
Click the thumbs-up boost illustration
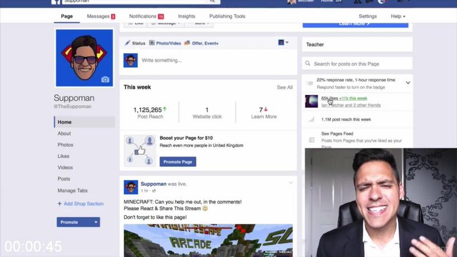coord(140,150)
